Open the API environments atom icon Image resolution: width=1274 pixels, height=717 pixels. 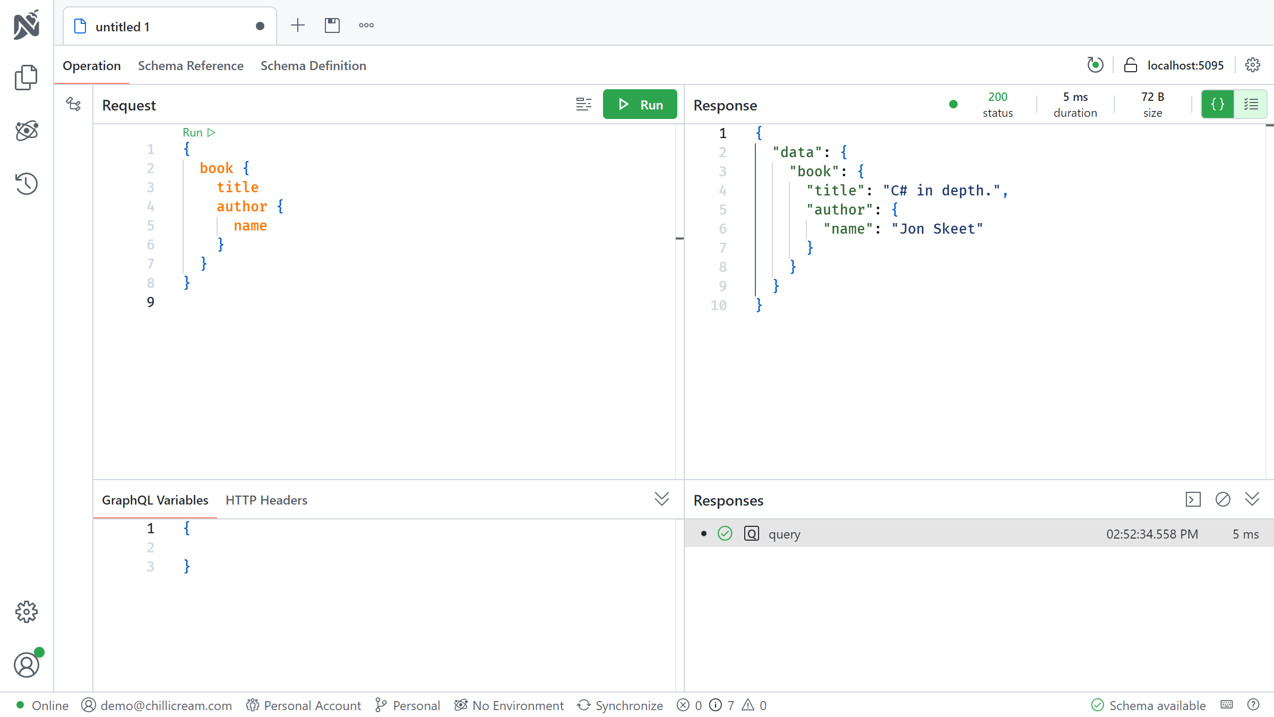pyautogui.click(x=26, y=131)
